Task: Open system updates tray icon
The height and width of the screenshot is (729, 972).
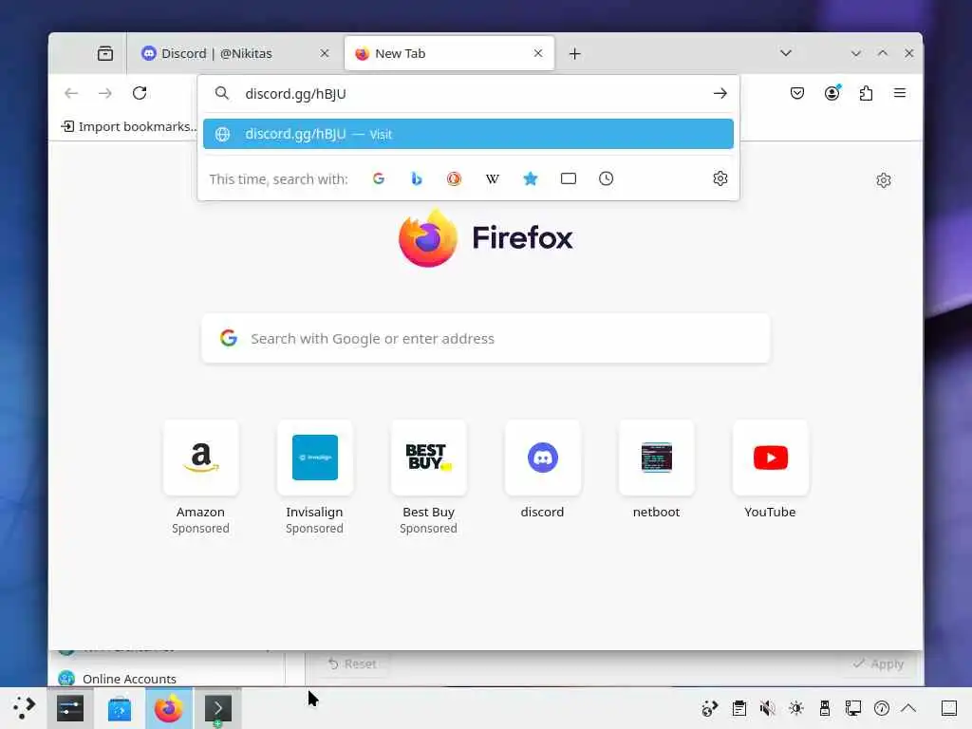Action: pyautogui.click(x=710, y=708)
